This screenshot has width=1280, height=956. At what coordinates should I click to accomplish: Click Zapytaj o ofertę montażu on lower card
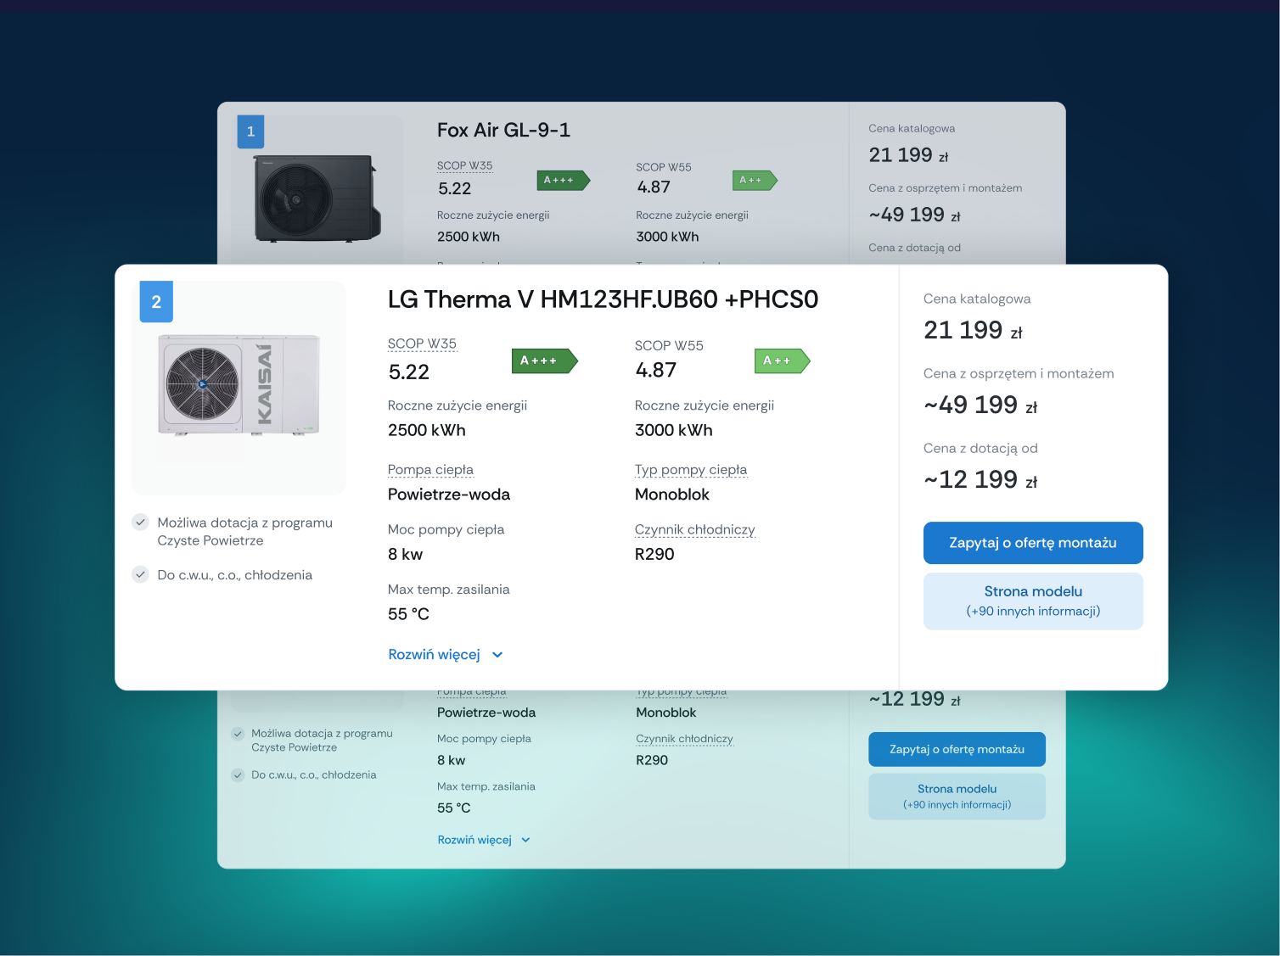957,749
